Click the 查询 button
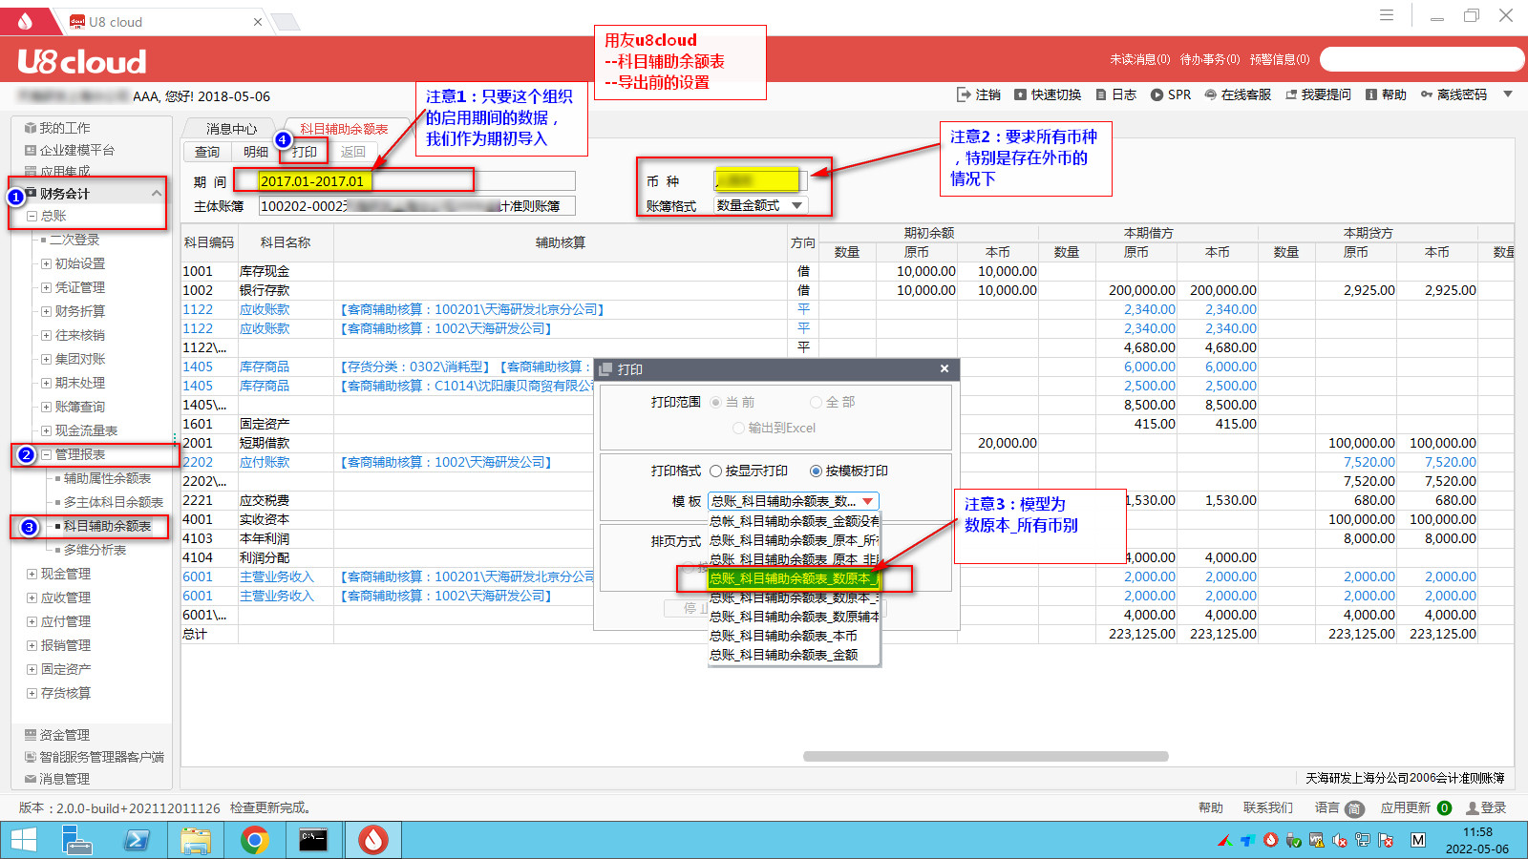This screenshot has width=1528, height=859. [x=207, y=152]
